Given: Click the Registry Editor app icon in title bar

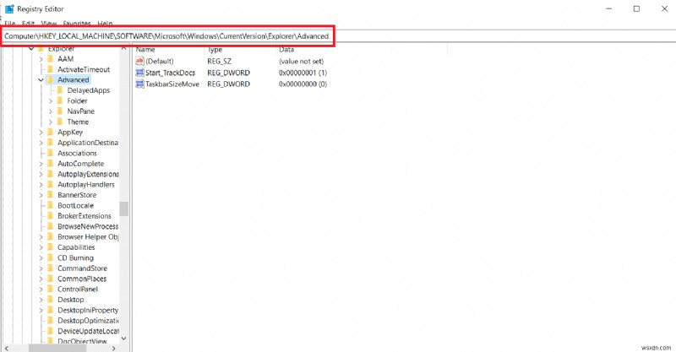Looking at the screenshot, I should [9, 8].
